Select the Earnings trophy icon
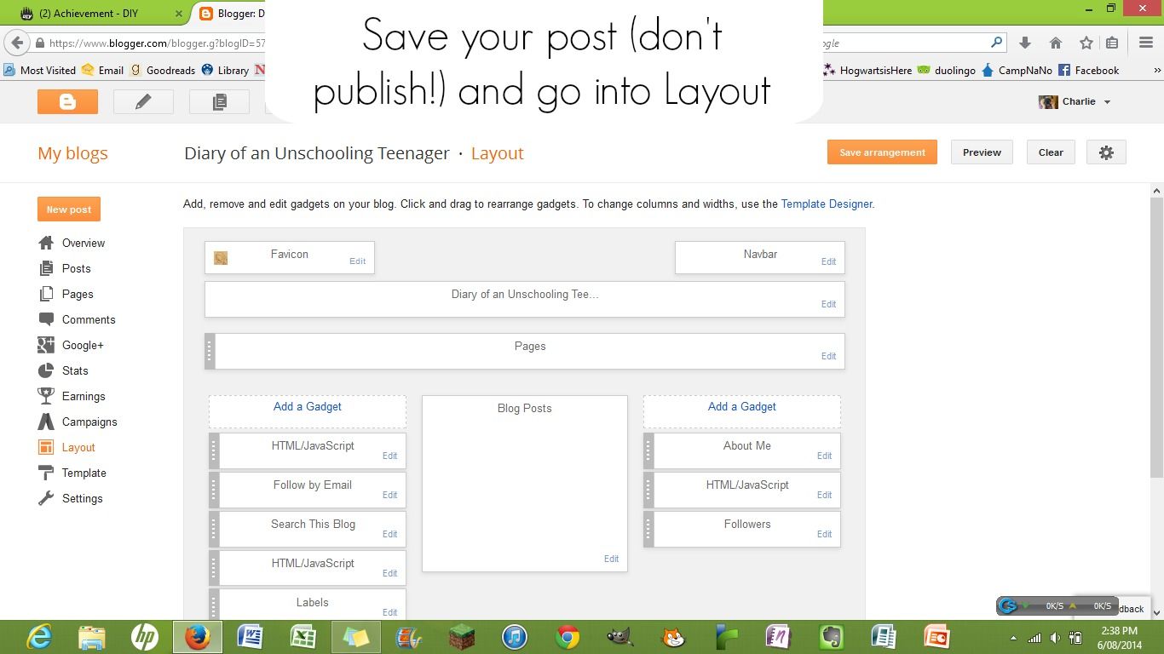The height and width of the screenshot is (654, 1164). [48, 396]
